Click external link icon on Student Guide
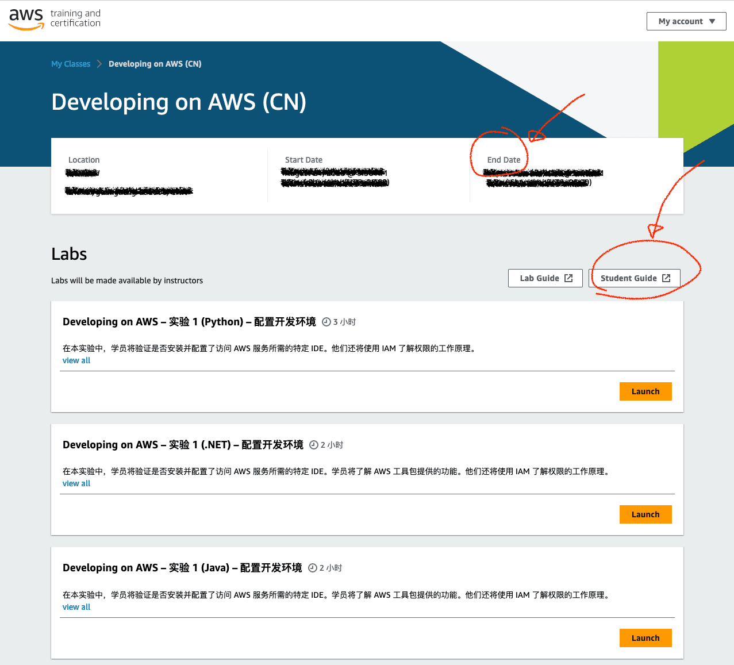 [666, 278]
